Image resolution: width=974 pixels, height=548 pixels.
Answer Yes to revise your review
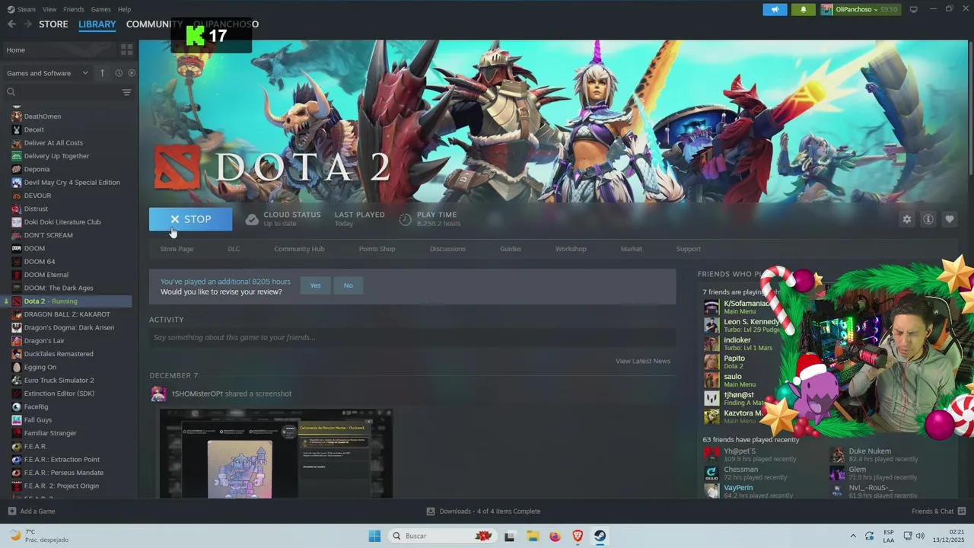coord(315,285)
